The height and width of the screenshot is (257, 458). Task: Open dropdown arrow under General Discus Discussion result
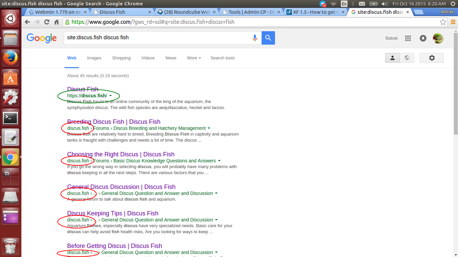click(x=216, y=194)
